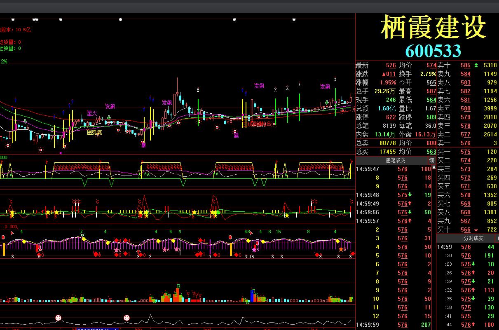
Task: Click the 最新 price value 576
Action: pyautogui.click(x=391, y=65)
